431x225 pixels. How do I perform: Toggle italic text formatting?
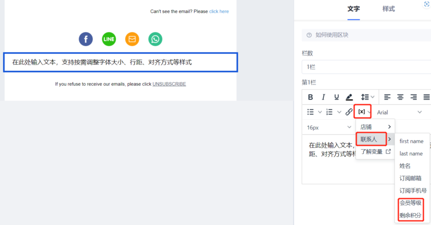(323, 97)
